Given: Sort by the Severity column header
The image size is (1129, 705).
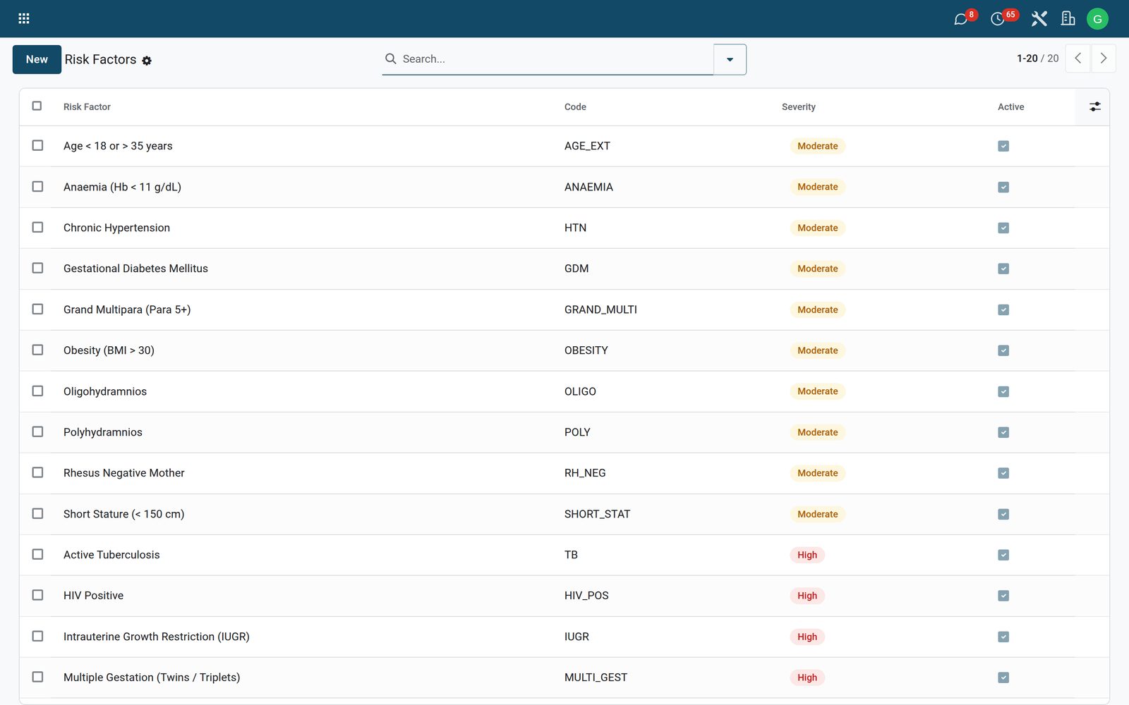Looking at the screenshot, I should (x=799, y=107).
